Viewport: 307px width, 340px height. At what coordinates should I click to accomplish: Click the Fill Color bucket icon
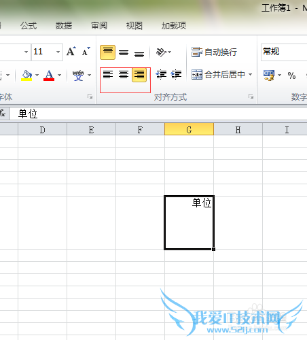(x=26, y=75)
